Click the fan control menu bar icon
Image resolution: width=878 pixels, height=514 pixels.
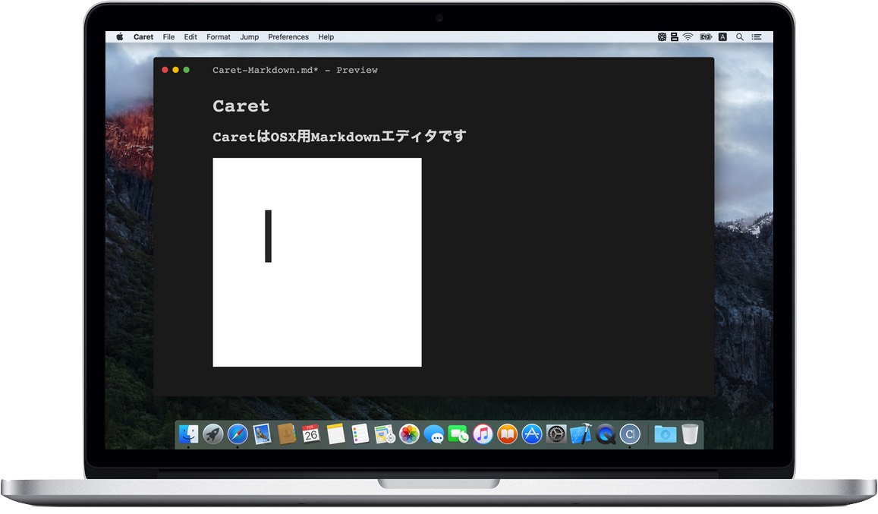click(x=662, y=37)
